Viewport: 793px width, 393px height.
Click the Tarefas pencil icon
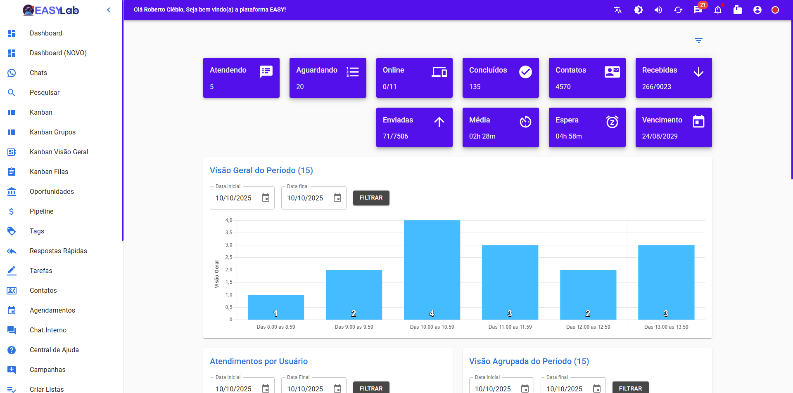12,271
